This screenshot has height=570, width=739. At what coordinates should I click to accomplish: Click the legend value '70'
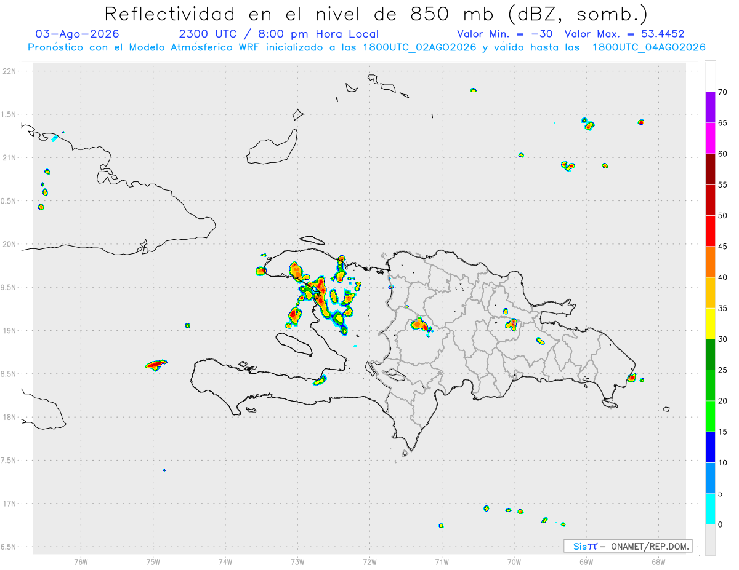tap(722, 92)
